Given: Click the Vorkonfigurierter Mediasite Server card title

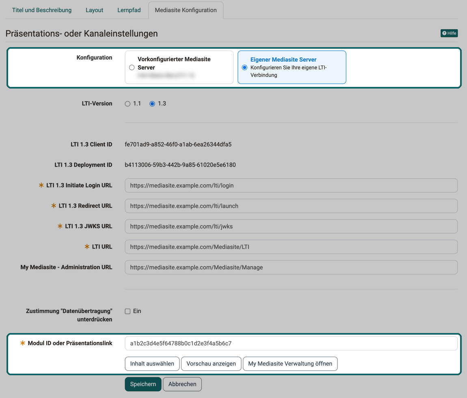Looking at the screenshot, I should coord(174,63).
